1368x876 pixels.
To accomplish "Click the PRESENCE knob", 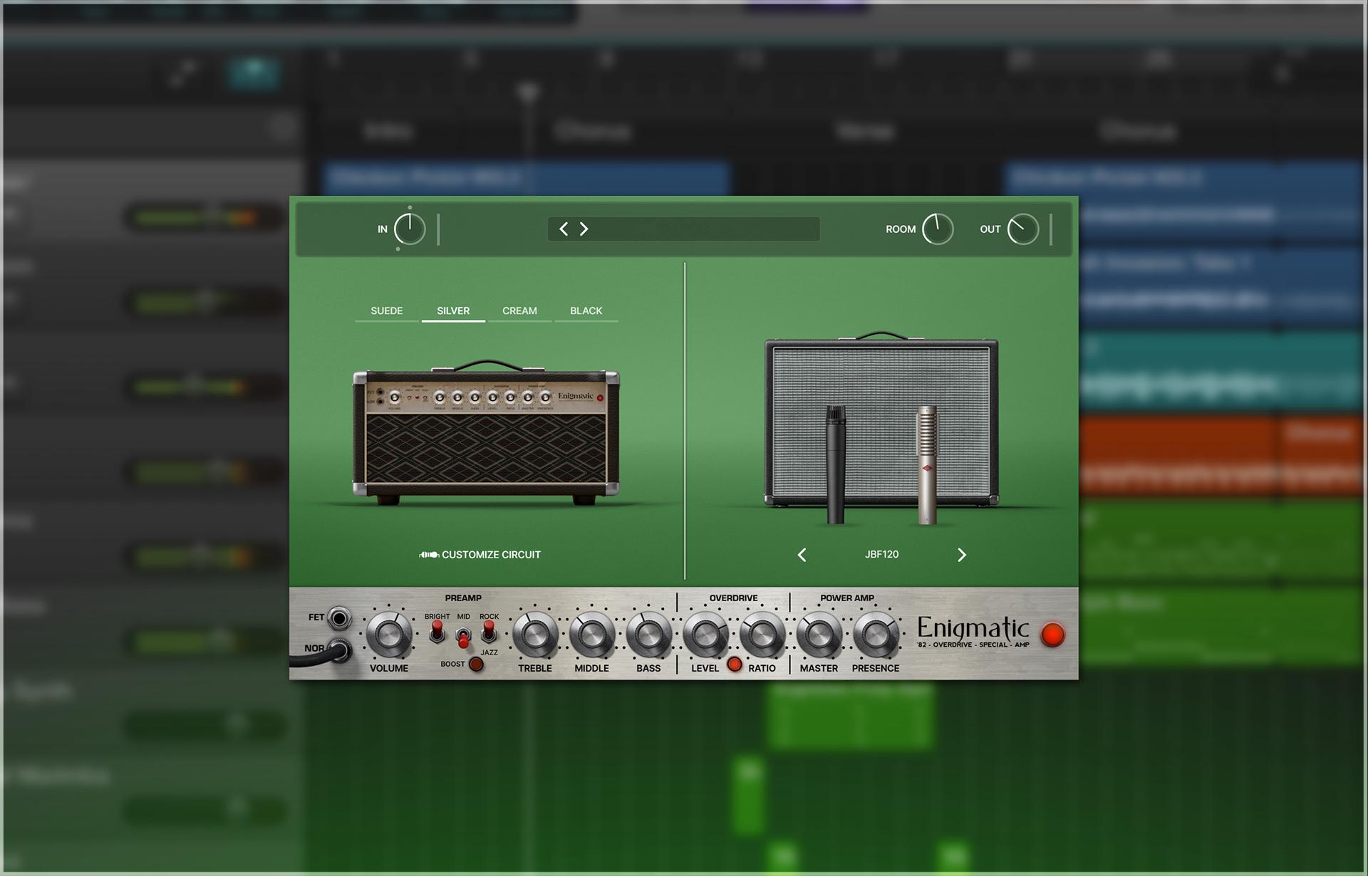I will coord(876,635).
